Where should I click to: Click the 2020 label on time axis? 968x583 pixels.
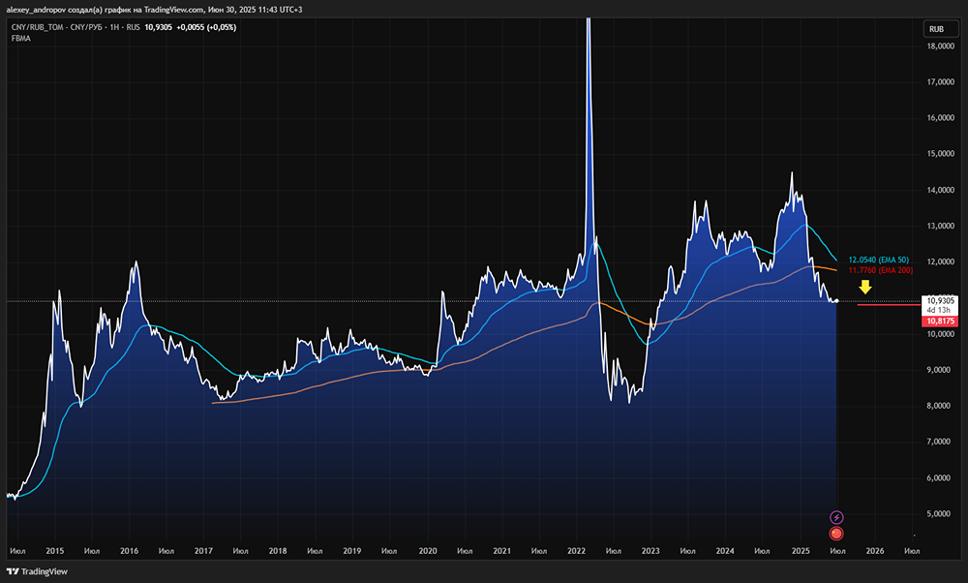tap(427, 550)
